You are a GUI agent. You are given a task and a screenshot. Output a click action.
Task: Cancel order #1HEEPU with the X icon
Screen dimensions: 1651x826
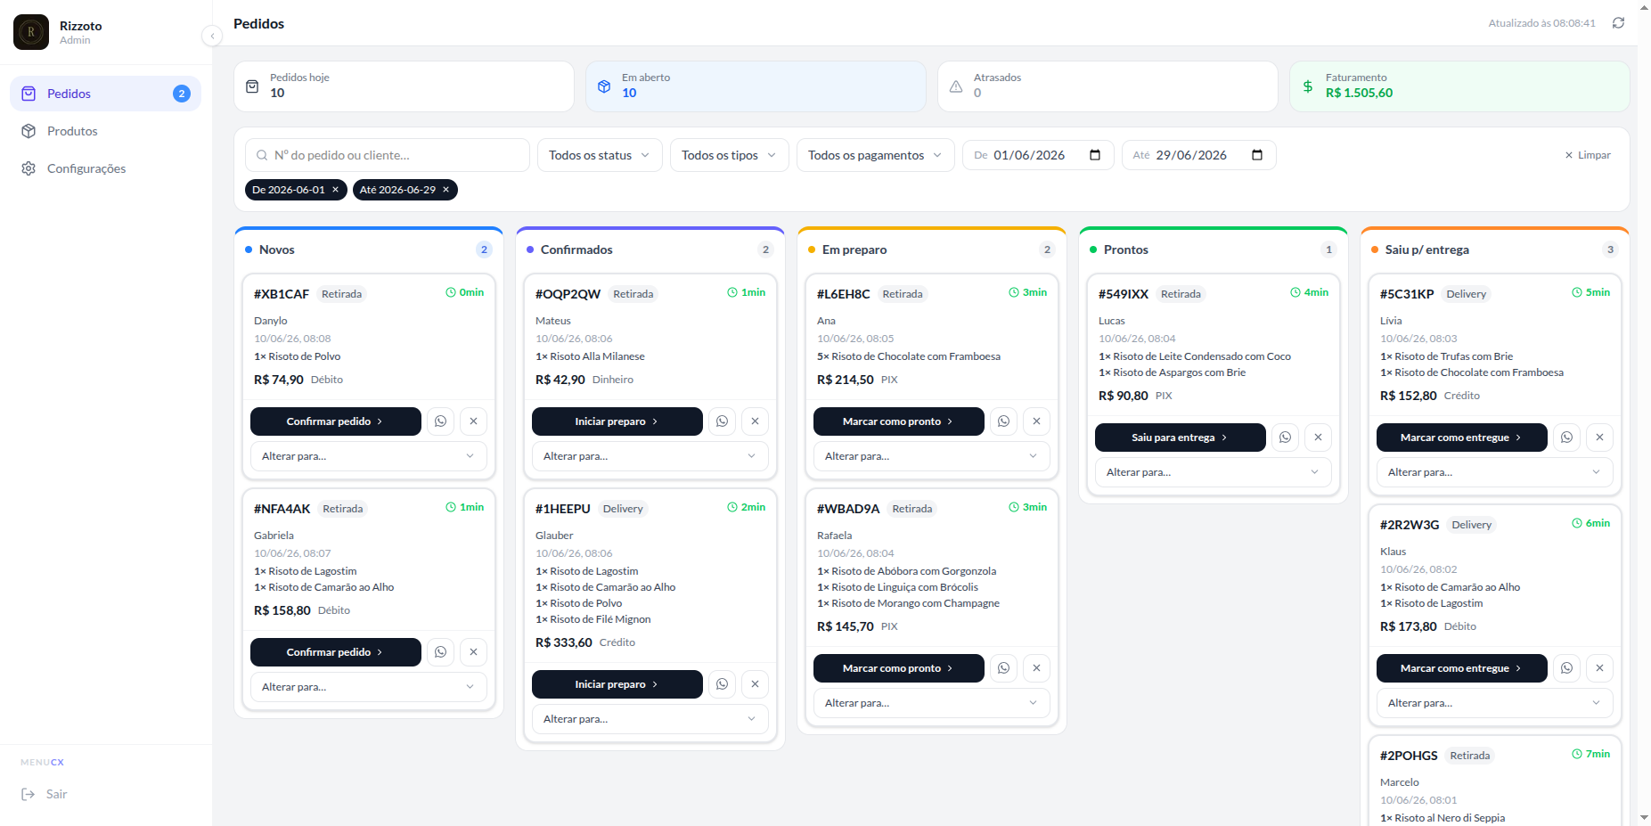[755, 684]
